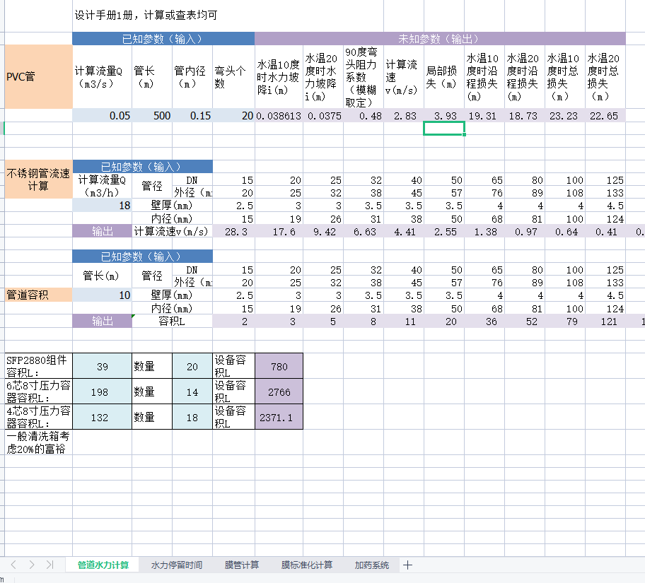Select the PVC table 已知参数（输入）header
The height and width of the screenshot is (583, 645).
(163, 39)
